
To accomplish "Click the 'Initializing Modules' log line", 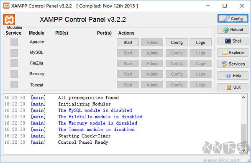I will 85,104.
